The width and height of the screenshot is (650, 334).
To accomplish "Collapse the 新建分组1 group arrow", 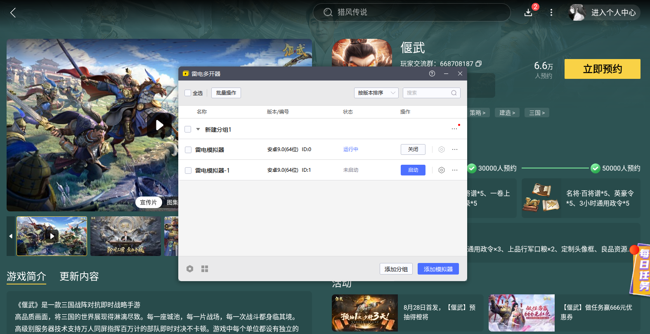I will click(x=198, y=129).
